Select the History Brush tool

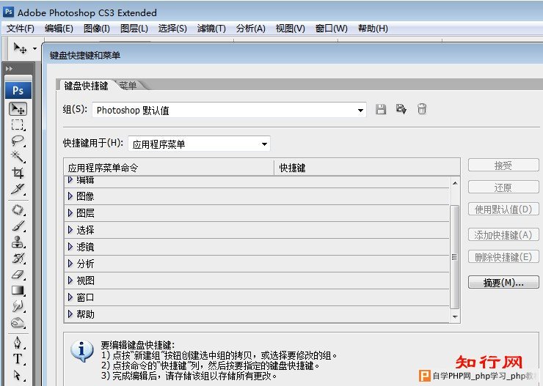pyautogui.click(x=18, y=258)
